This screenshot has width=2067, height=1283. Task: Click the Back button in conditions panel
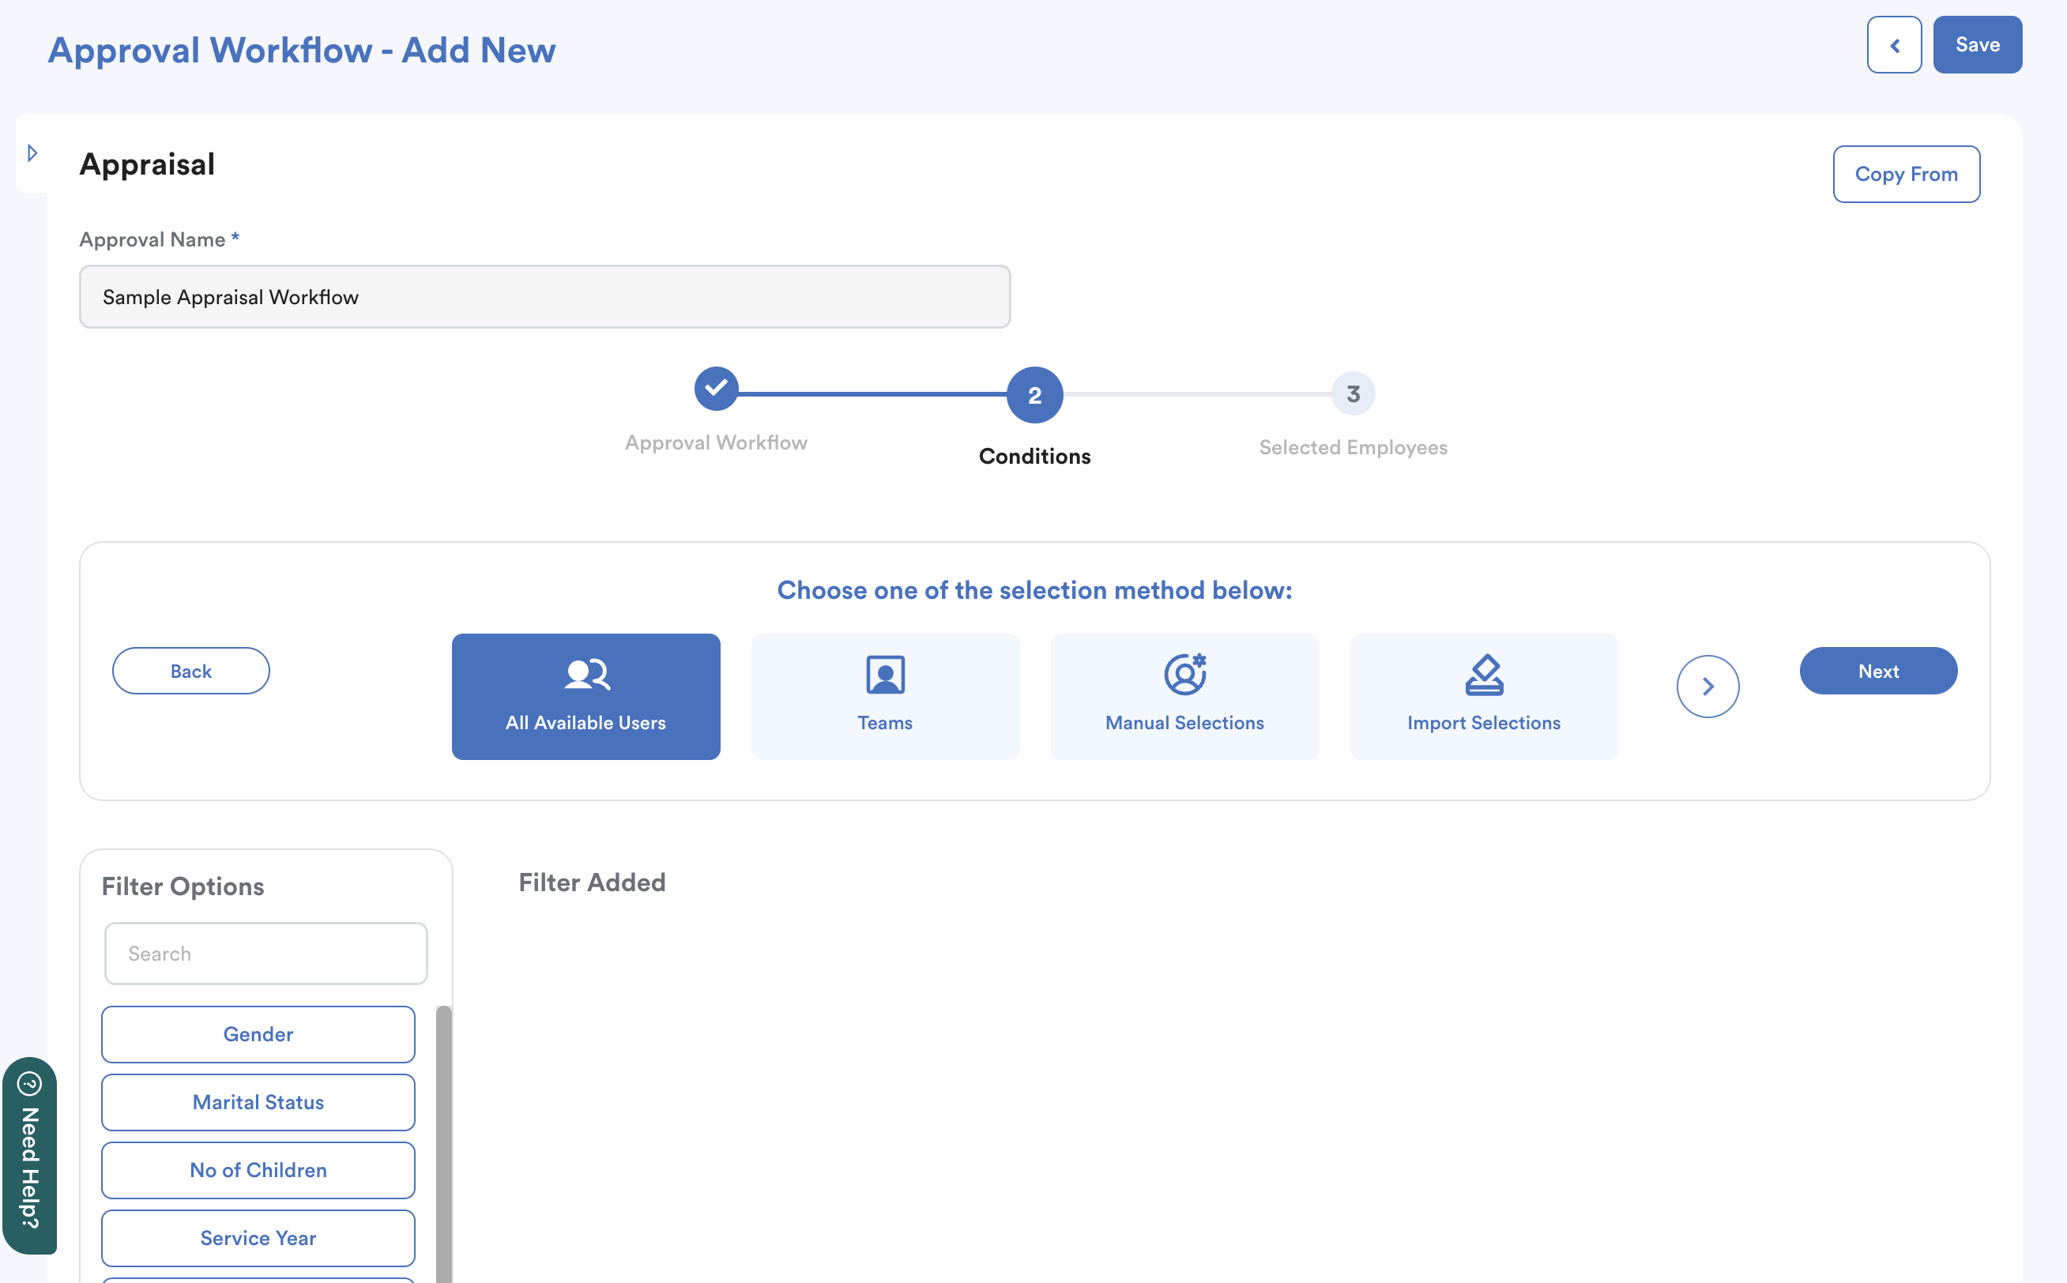tap(191, 672)
